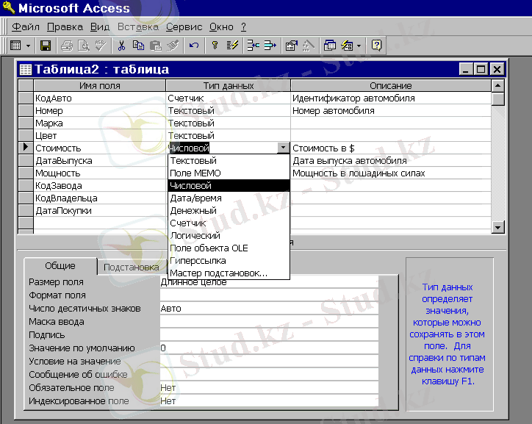The image size is (532, 424).
Task: Choose Денежный from data type list
Action: pyautogui.click(x=191, y=211)
